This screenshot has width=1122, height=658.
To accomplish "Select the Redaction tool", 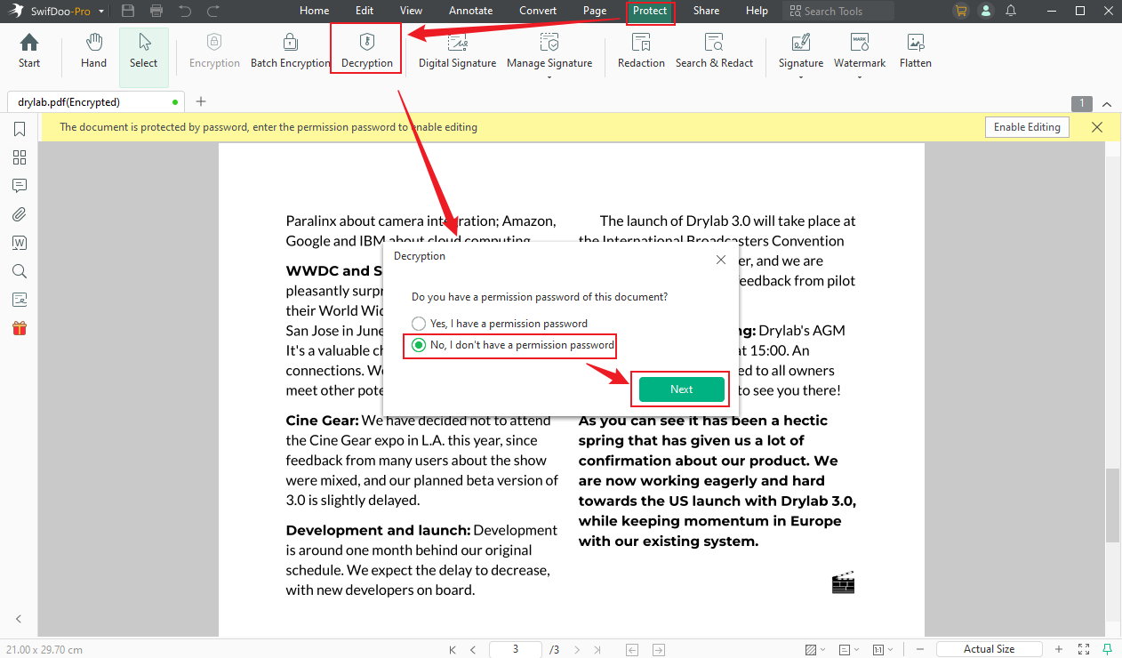I will point(641,49).
